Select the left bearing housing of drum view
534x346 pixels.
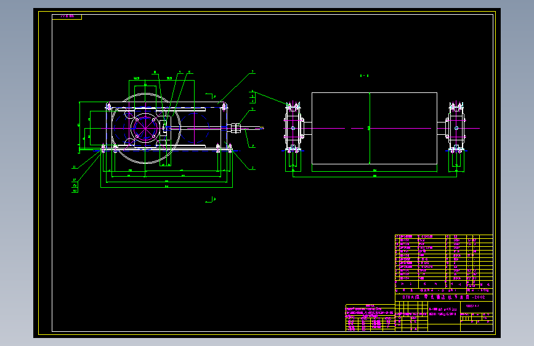pos(293,127)
